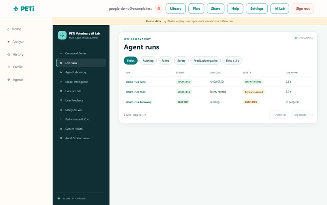Click the Performance & Cost nav icon
This screenshot has height=205, width=327.
[61, 119]
